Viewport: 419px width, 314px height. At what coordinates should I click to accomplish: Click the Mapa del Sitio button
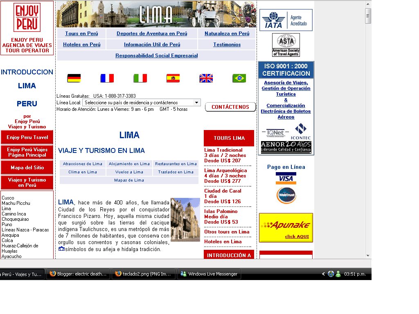[x=27, y=167]
